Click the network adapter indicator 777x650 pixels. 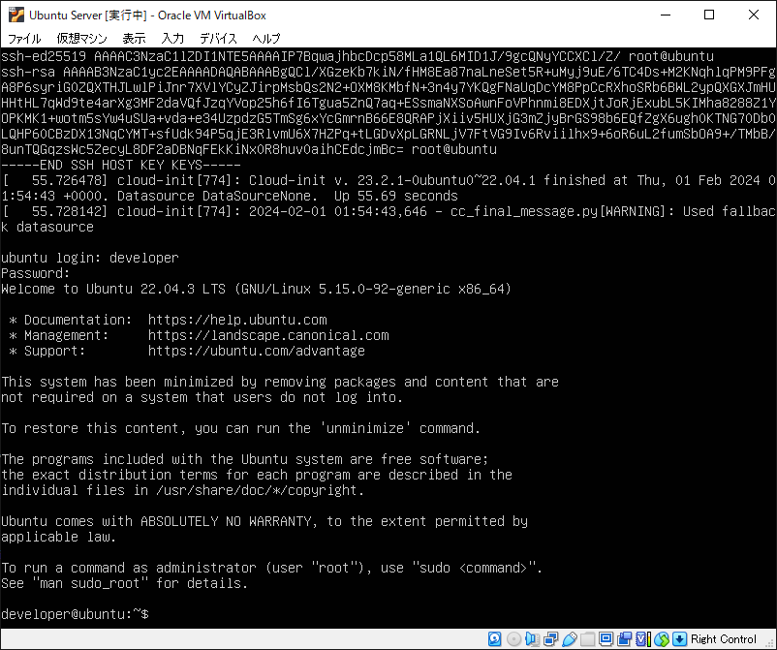pos(550,639)
